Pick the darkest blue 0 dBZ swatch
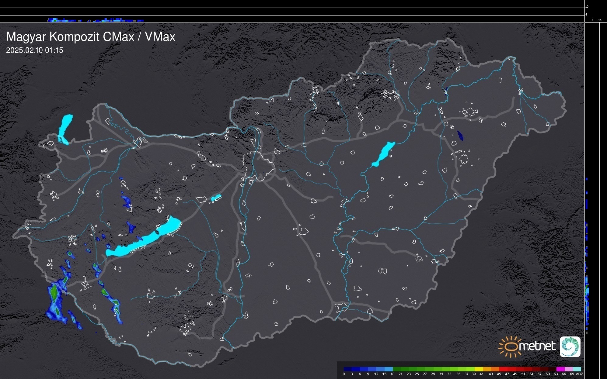 348,369
